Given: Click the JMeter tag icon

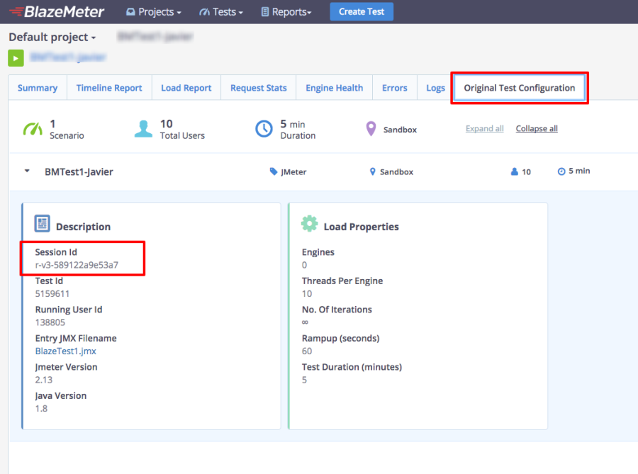Looking at the screenshot, I should click(x=274, y=171).
